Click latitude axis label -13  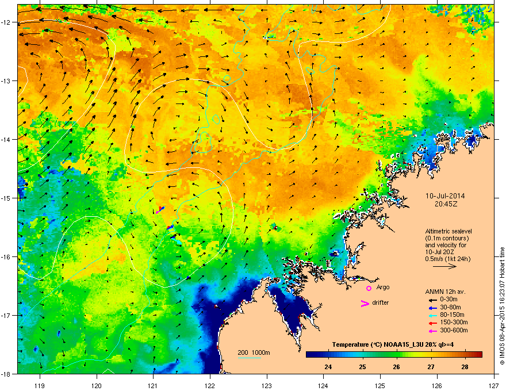(x=6, y=81)
